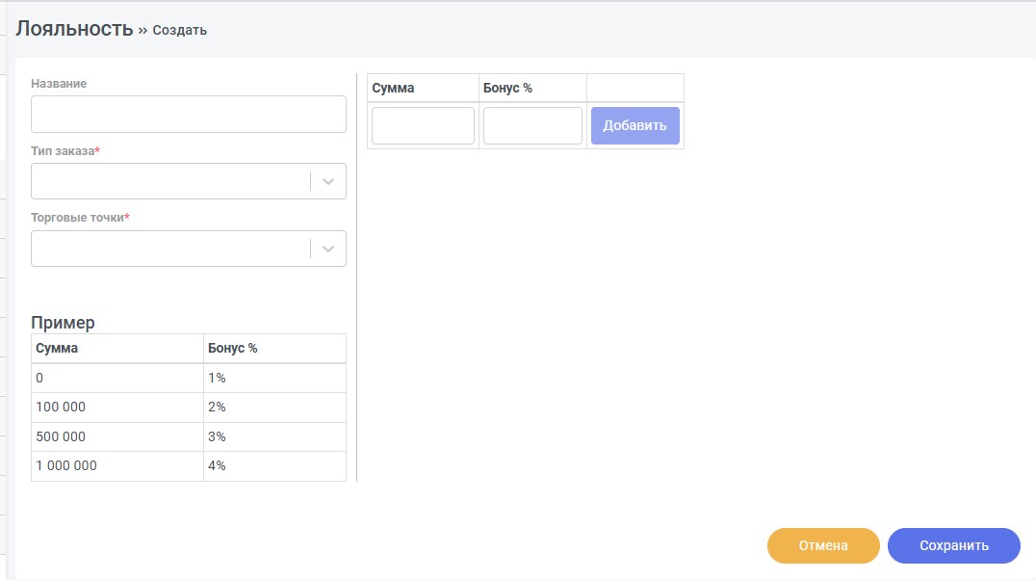Click the 1% bonus cell
Image resolution: width=1036 pixels, height=580 pixels.
click(274, 378)
